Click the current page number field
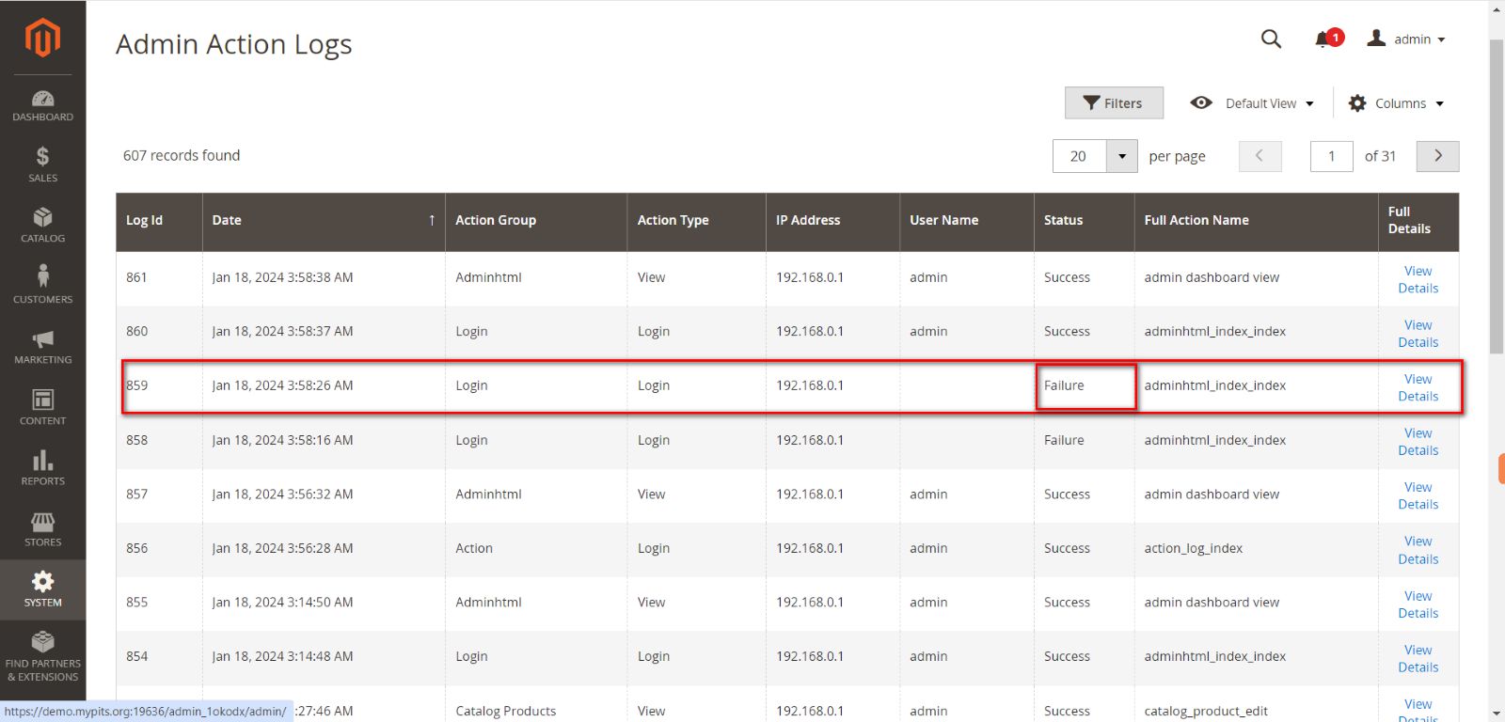This screenshot has width=1505, height=722. [1331, 156]
